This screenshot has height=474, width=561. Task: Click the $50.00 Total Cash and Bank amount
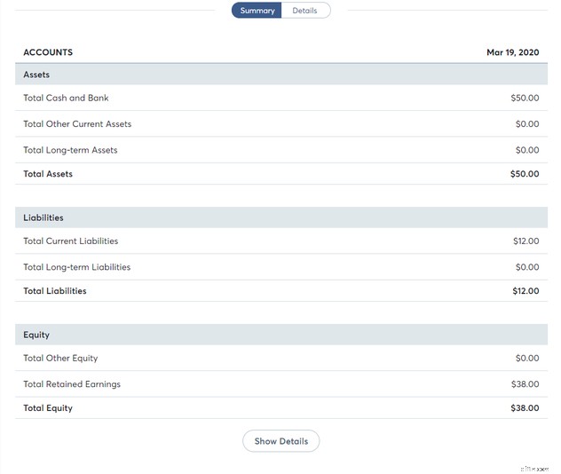tap(525, 98)
